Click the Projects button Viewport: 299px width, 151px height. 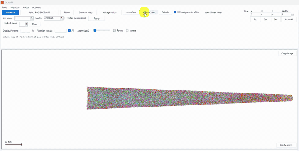(x=11, y=12)
